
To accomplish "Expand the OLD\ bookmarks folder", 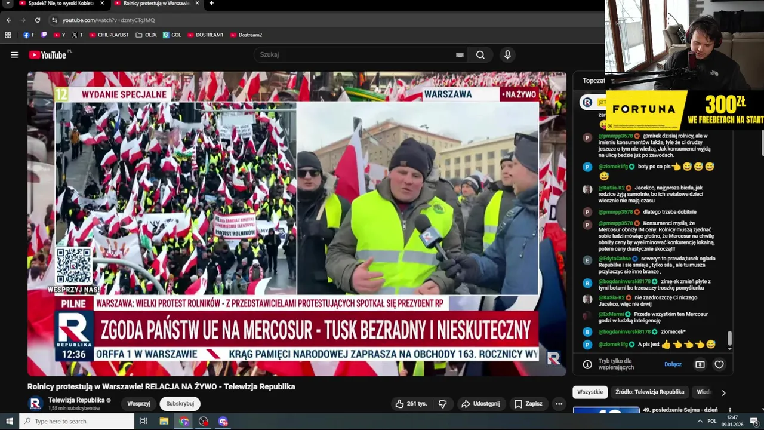I will click(x=146, y=35).
